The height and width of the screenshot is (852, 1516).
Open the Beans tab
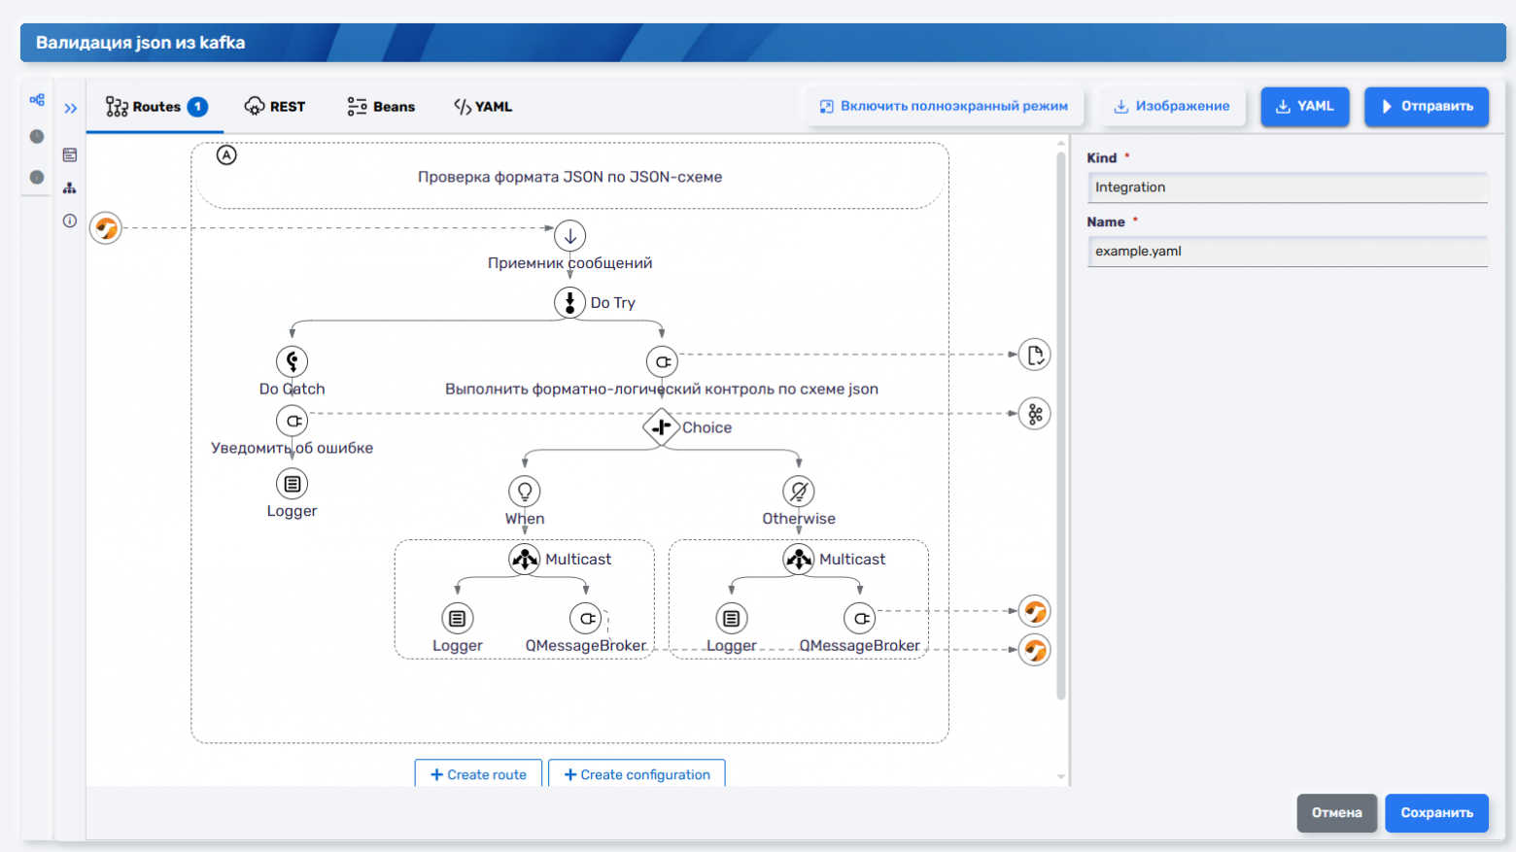381,107
